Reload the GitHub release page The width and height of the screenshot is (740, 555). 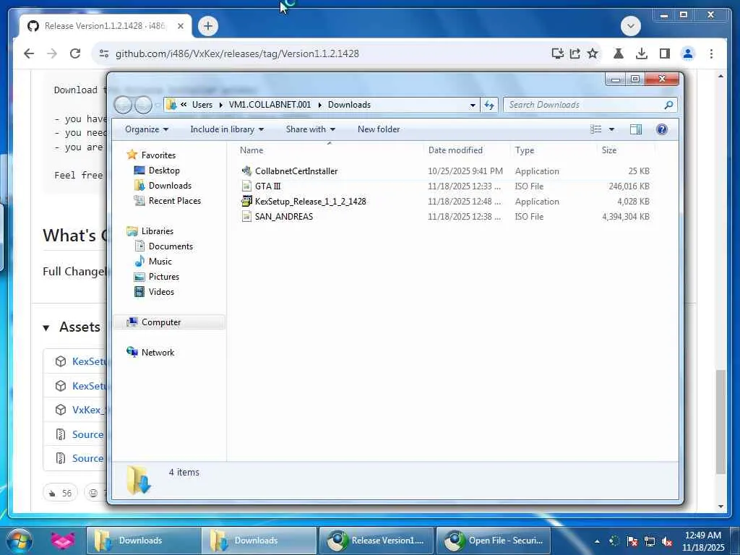75,53
